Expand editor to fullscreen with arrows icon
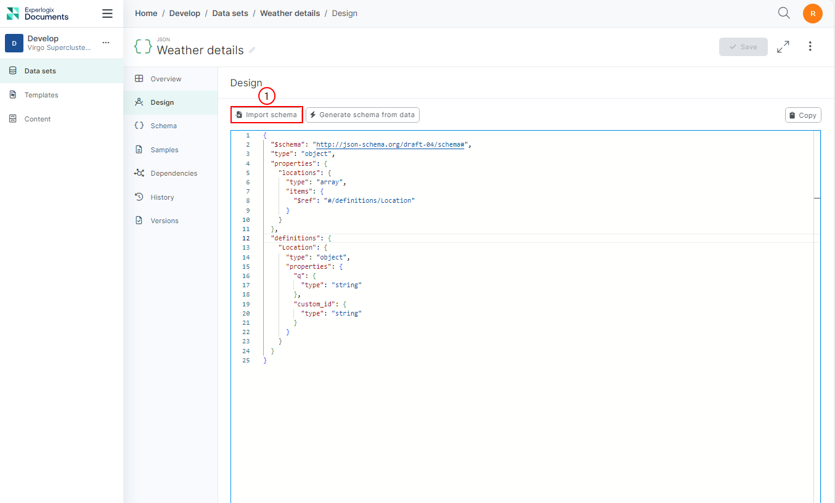The width and height of the screenshot is (835, 503). (x=783, y=47)
